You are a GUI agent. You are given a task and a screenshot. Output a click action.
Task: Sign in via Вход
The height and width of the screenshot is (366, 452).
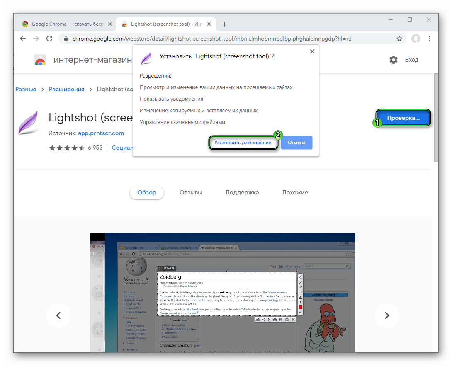[x=411, y=60]
